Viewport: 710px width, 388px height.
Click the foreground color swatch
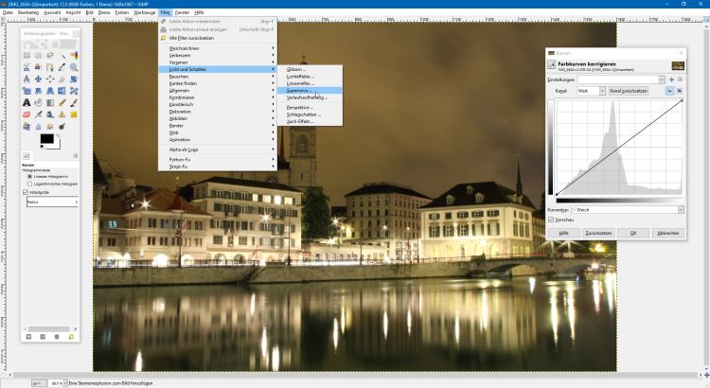click(45, 139)
